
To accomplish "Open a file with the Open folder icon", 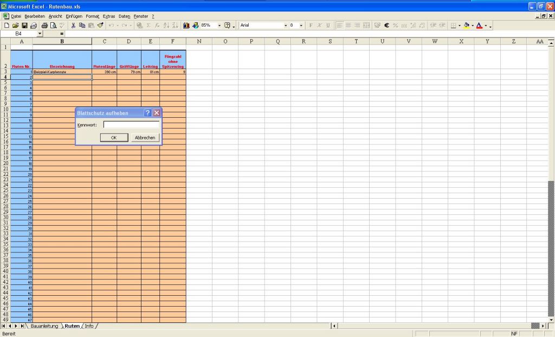I will [x=16, y=26].
